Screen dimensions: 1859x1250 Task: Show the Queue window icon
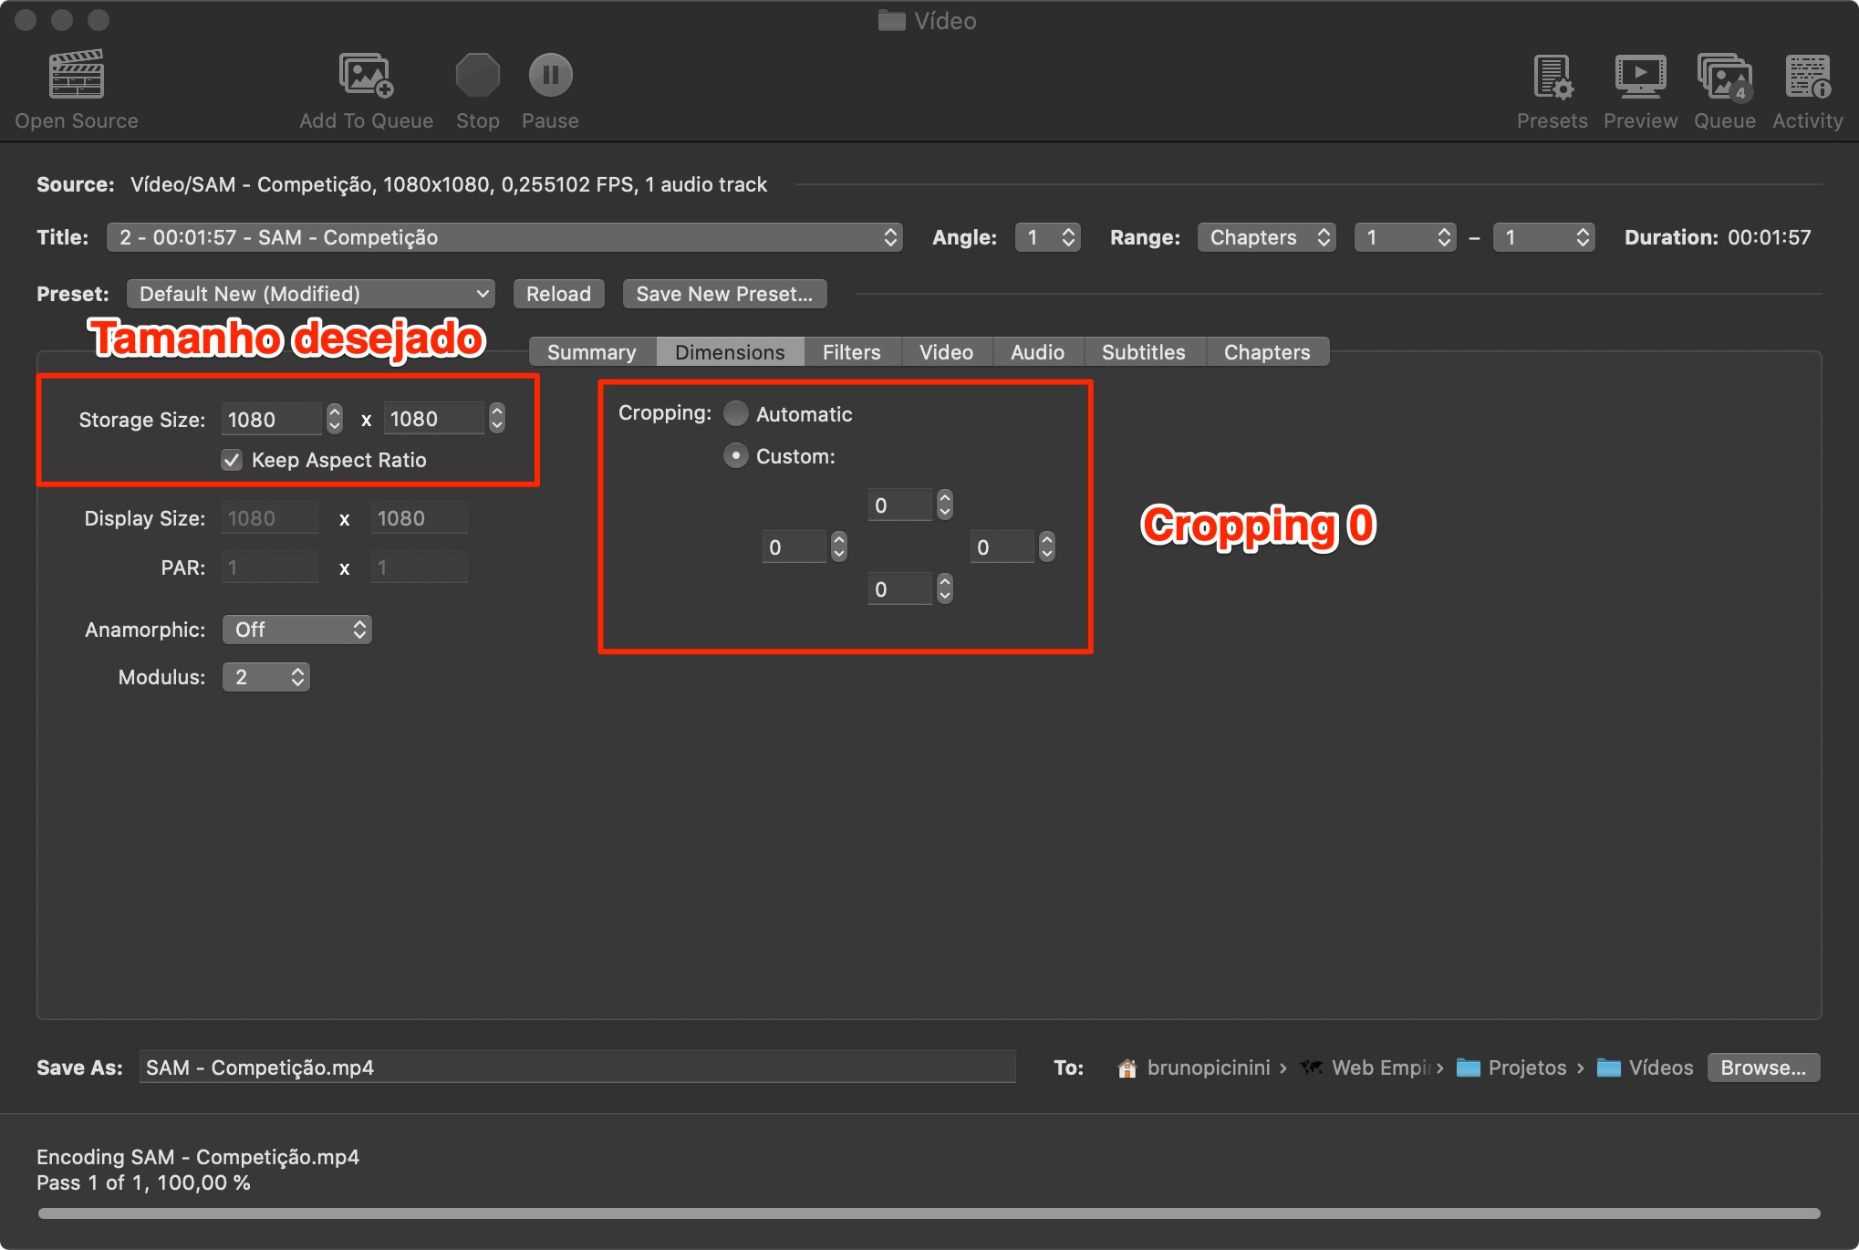click(1724, 77)
